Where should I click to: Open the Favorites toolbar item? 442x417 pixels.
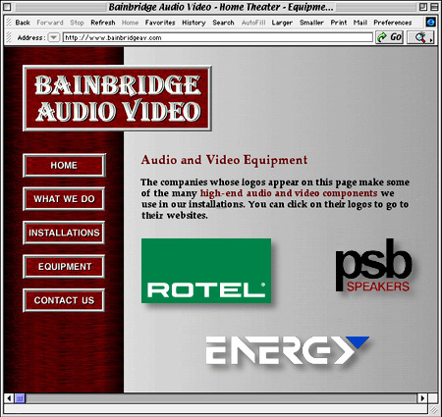[x=160, y=23]
